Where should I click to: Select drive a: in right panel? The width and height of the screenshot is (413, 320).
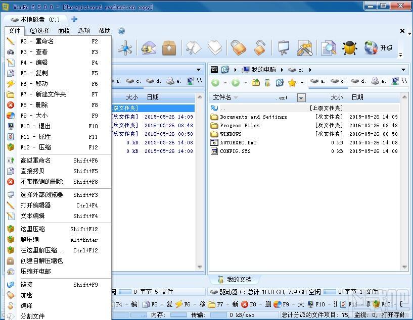coord(318,81)
